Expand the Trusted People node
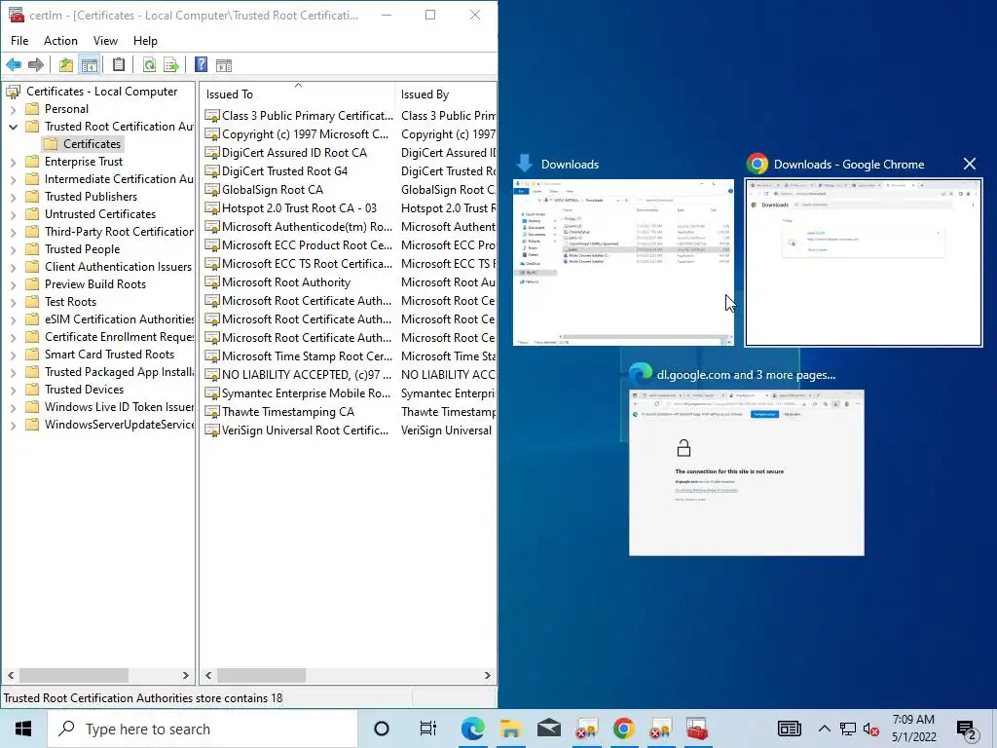Viewport: 997px width, 748px height. (x=14, y=249)
